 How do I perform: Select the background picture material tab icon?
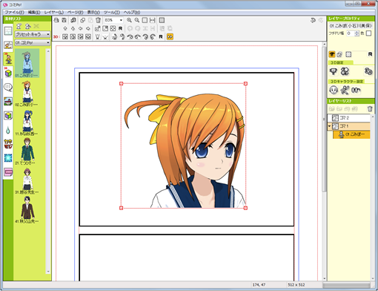coord(8,101)
